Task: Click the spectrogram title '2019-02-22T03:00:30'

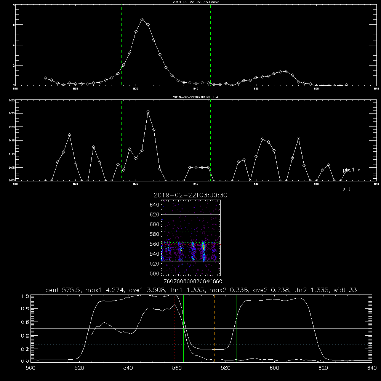Action: (190, 195)
